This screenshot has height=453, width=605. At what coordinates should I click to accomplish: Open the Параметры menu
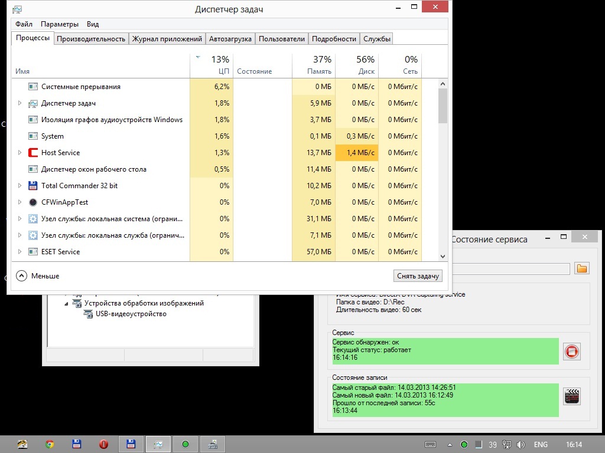(x=59, y=24)
